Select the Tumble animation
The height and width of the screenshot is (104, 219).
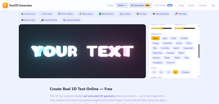point(184,38)
